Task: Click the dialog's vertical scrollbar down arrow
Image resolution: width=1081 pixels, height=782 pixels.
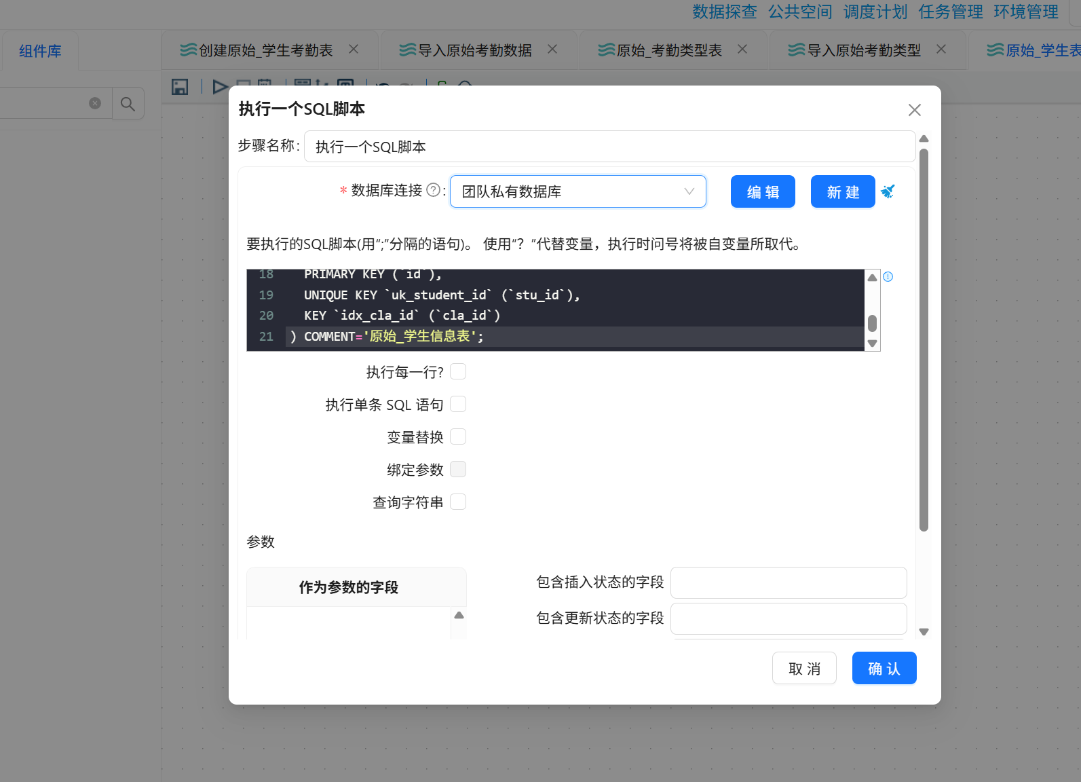Action: 924,631
